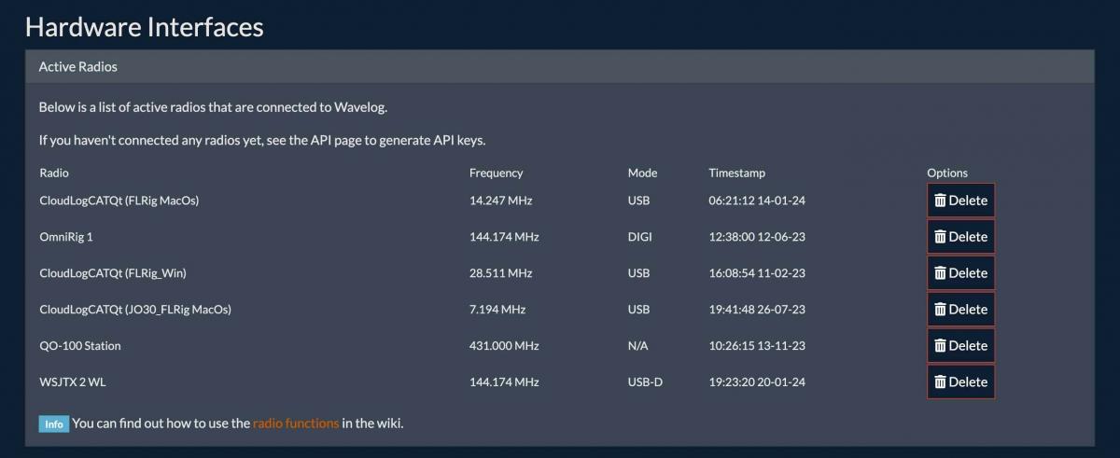Click the Active Radios panel header
Image resolution: width=1120 pixels, height=458 pixels.
(x=77, y=67)
